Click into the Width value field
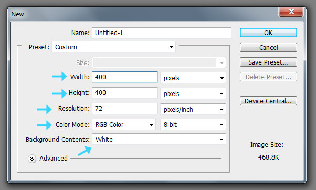The image size is (316, 190). (125, 77)
